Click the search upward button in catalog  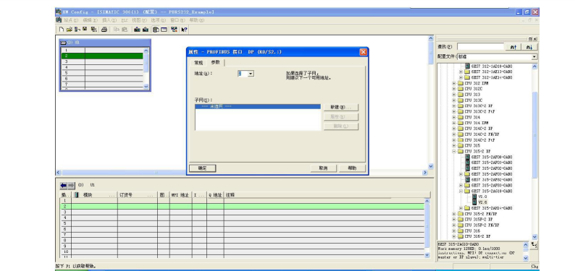[x=513, y=47]
